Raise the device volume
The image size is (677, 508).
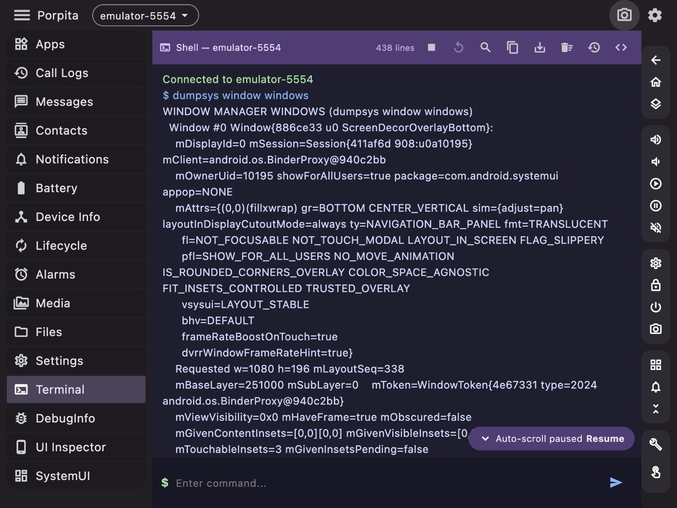tap(656, 140)
